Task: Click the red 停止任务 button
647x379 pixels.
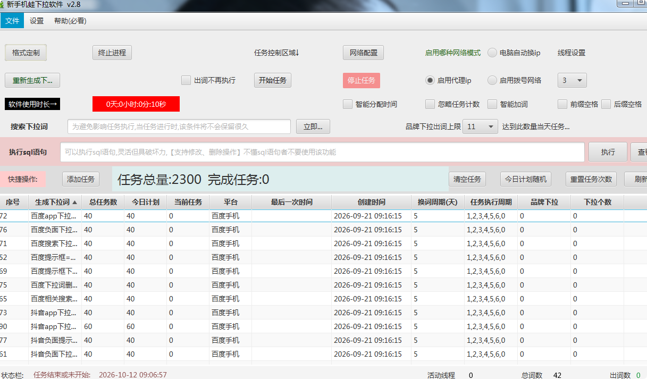Action: pos(362,80)
